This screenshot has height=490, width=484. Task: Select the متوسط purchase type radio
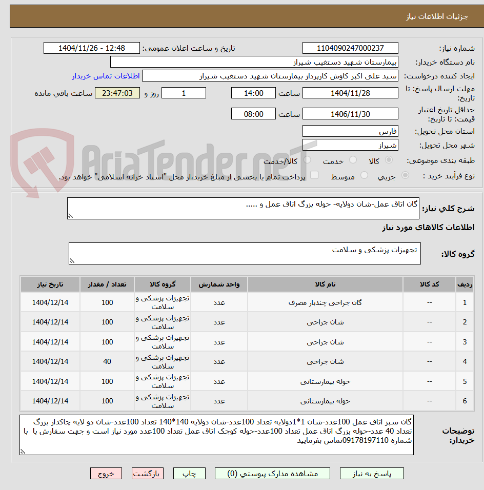(x=364, y=175)
